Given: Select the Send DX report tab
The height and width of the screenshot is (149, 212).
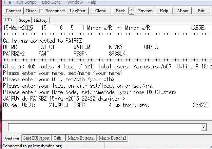Looking at the screenshot, I should click(x=36, y=138).
